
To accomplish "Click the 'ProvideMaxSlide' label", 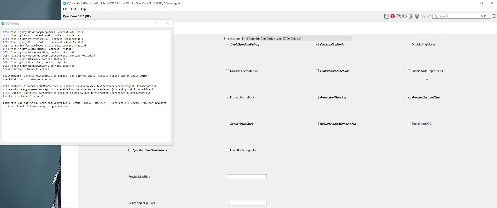I will pyautogui.click(x=139, y=177).
